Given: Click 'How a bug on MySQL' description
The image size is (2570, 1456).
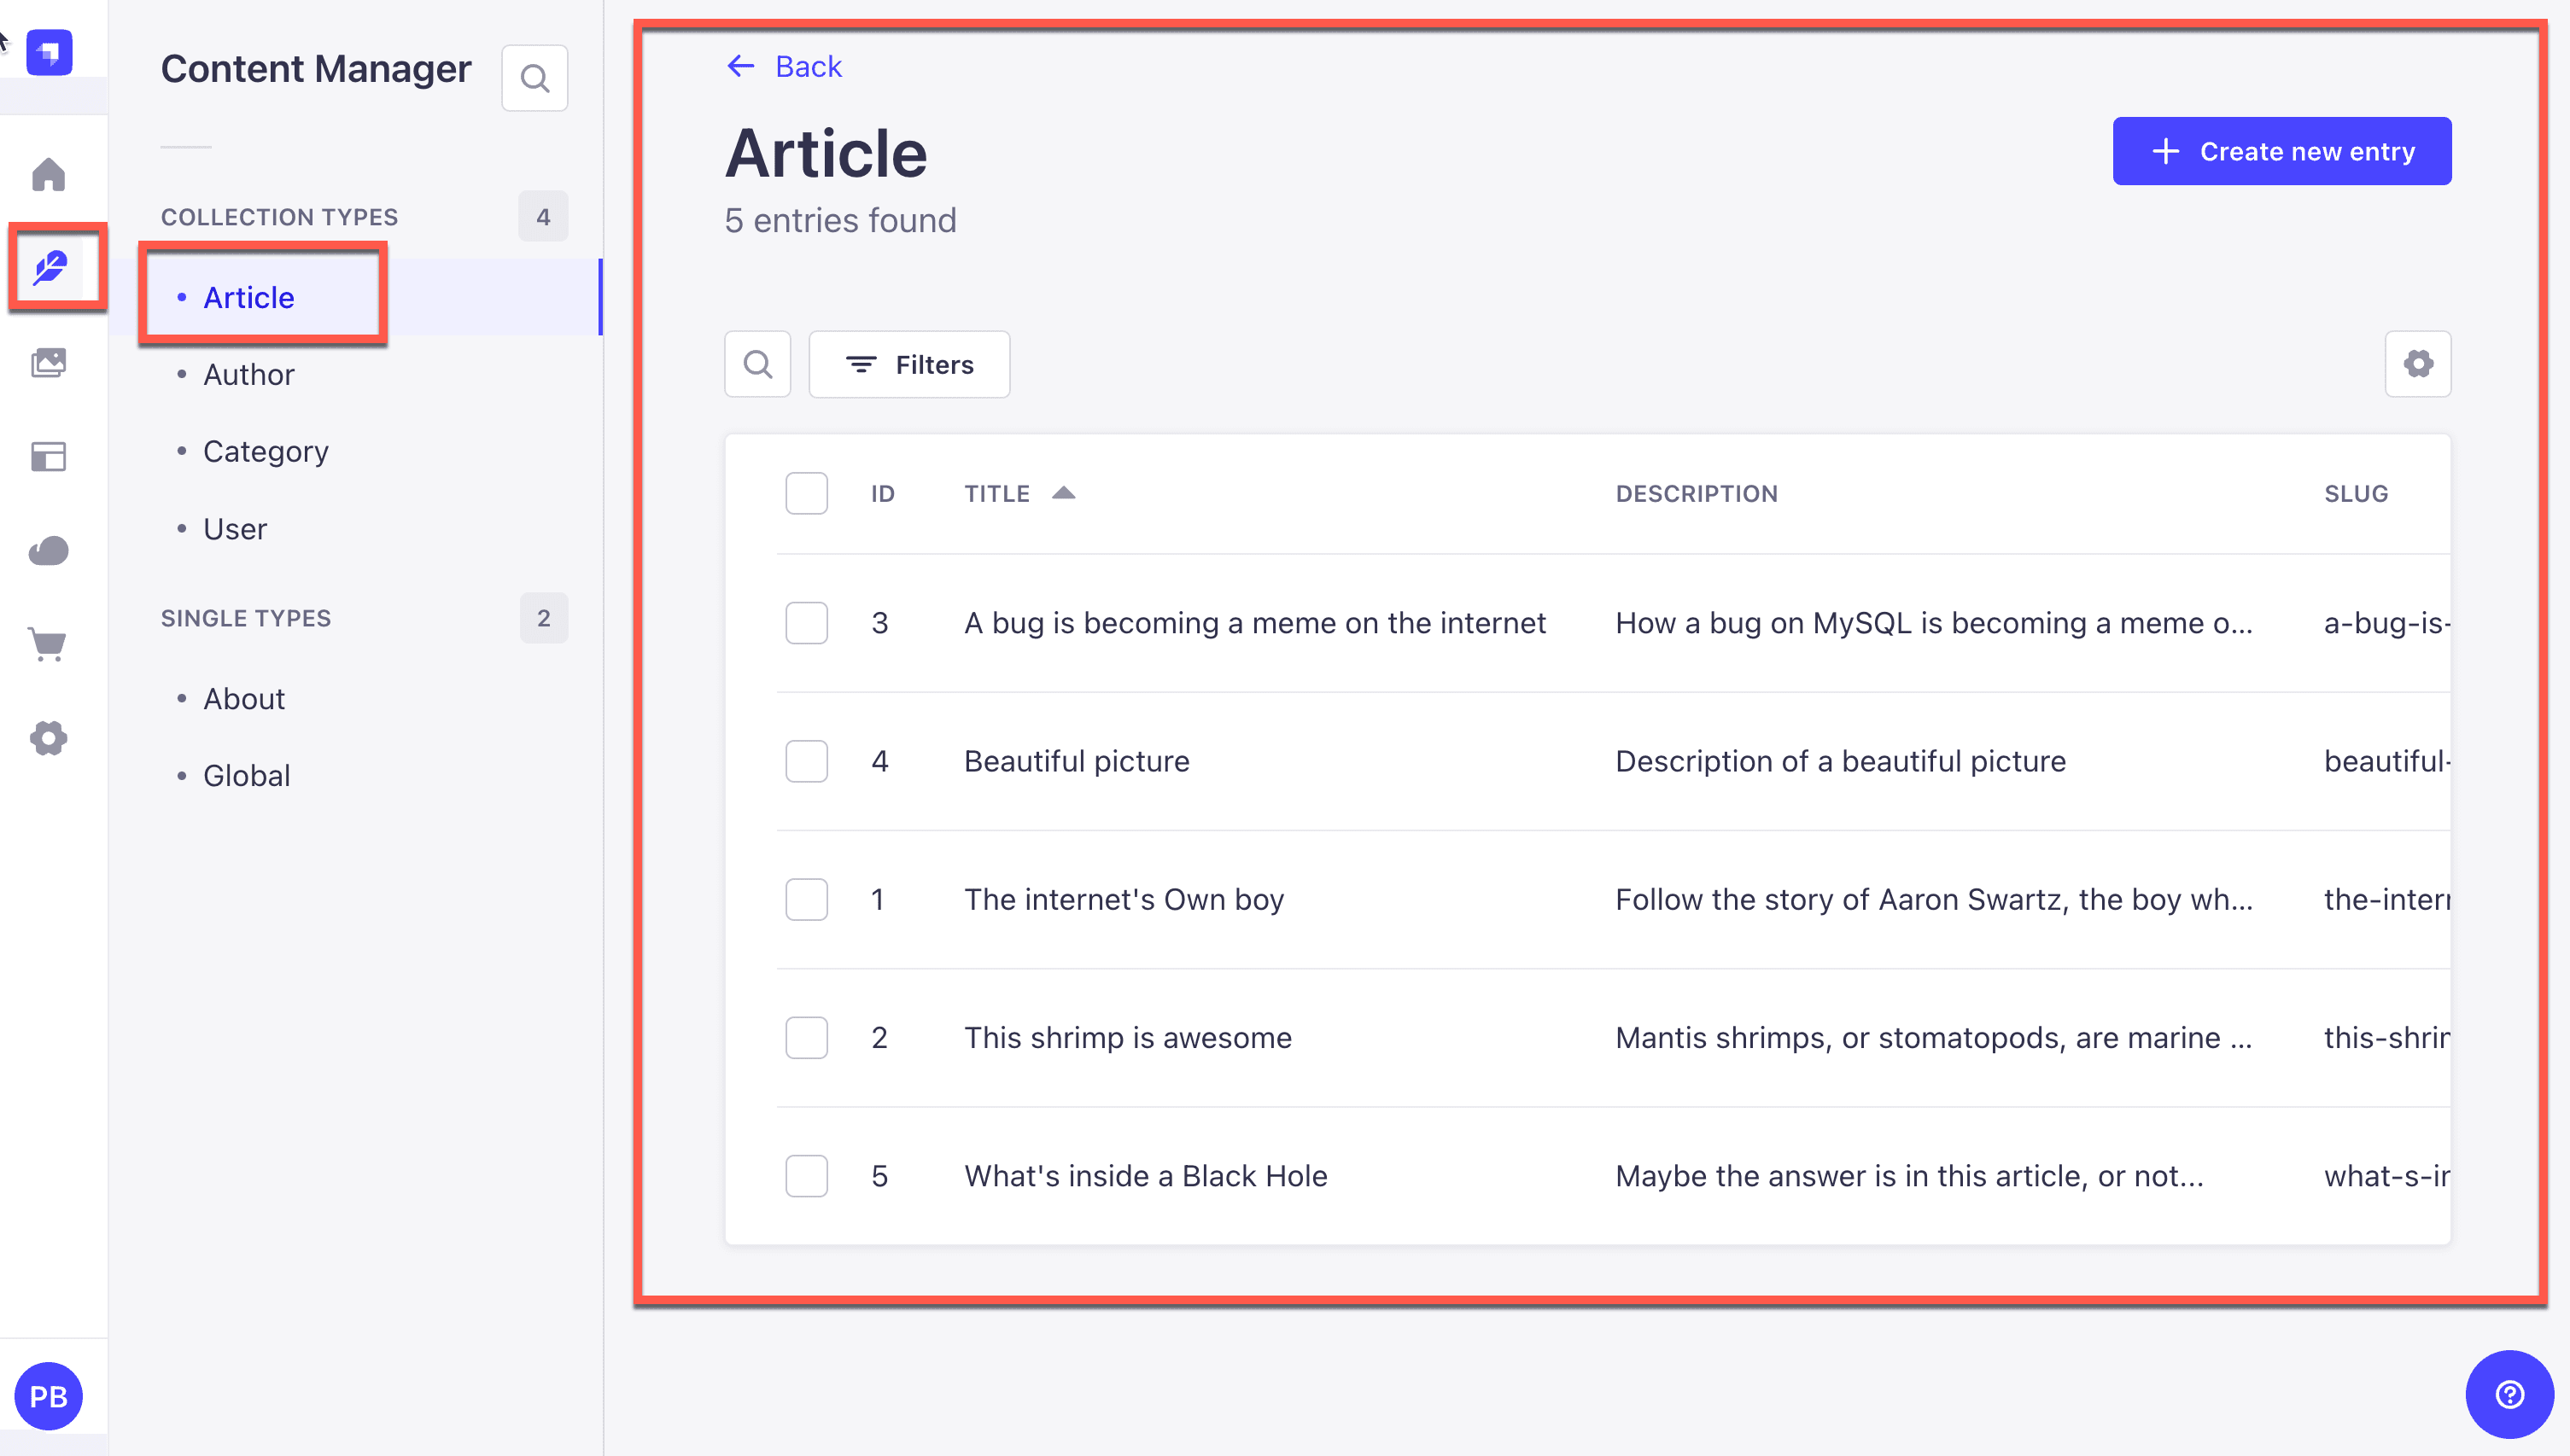Looking at the screenshot, I should [1934, 623].
